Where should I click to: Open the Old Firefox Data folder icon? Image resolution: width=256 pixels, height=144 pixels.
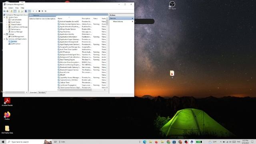point(7,130)
